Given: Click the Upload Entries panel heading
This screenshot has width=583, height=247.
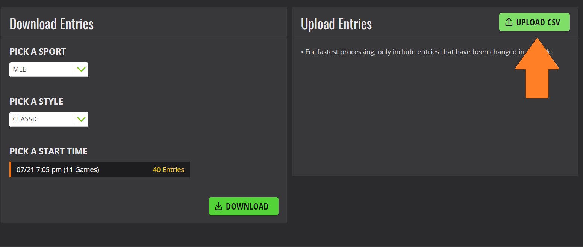Looking at the screenshot, I should click(336, 24).
